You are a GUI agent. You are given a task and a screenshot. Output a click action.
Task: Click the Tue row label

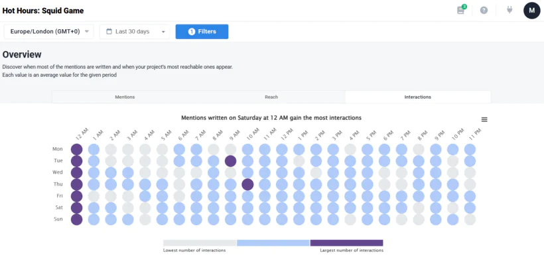[58, 161]
